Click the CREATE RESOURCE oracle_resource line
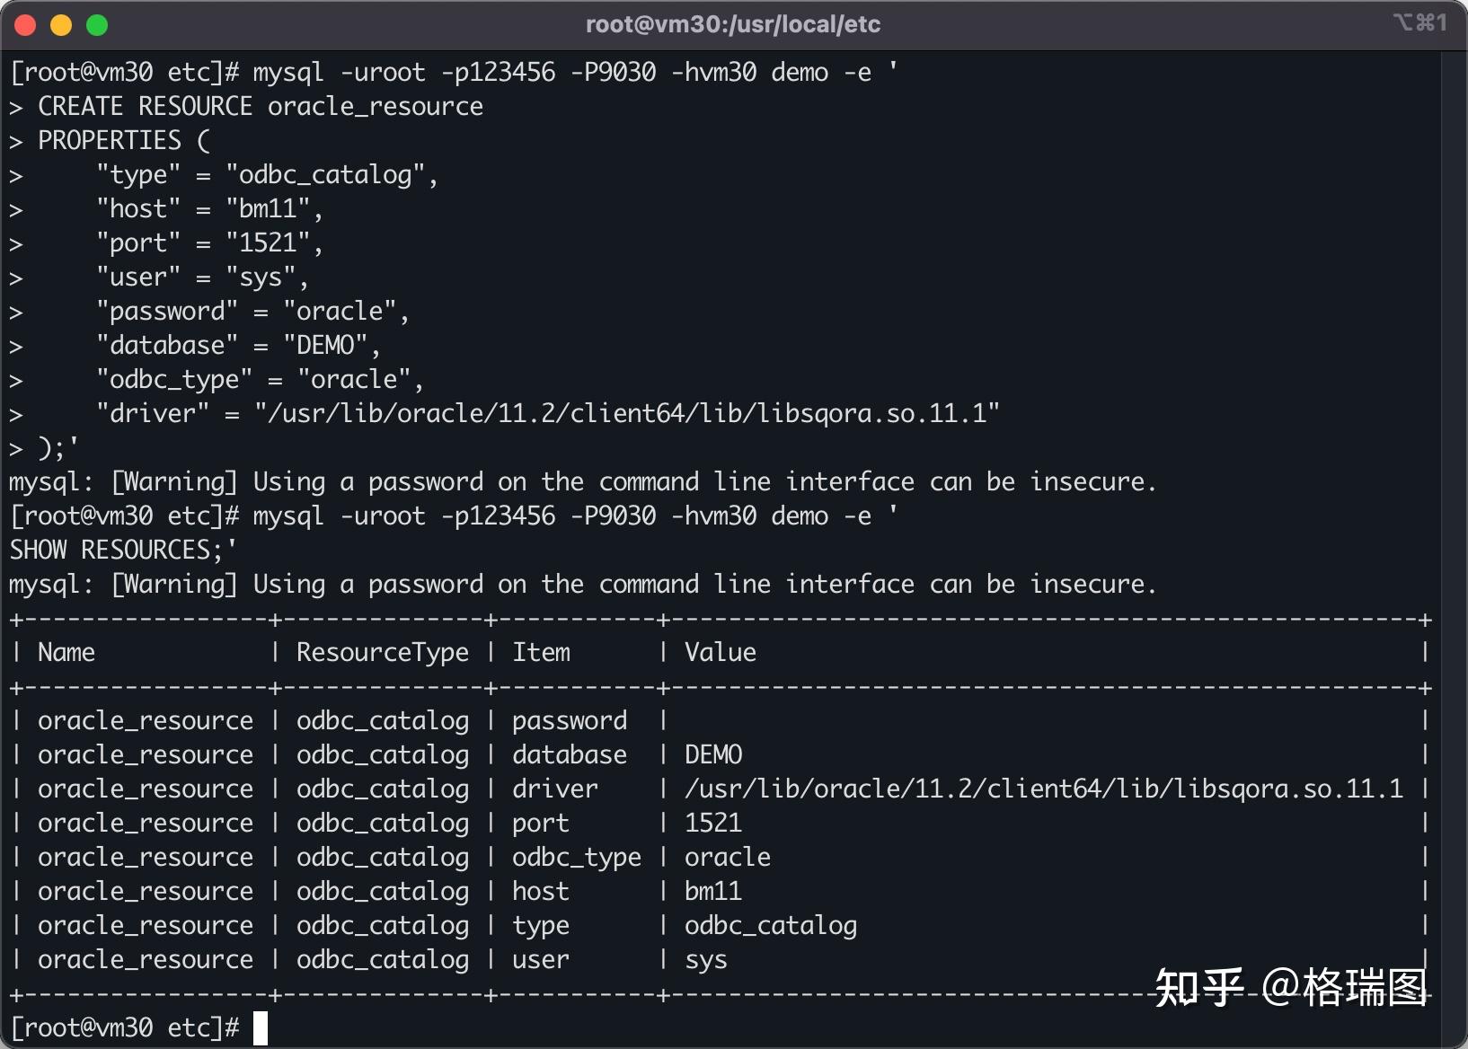 point(261,106)
